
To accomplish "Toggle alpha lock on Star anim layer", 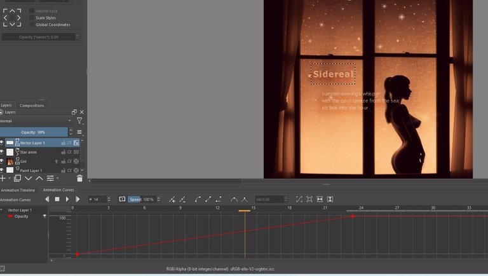I will click(x=69, y=152).
